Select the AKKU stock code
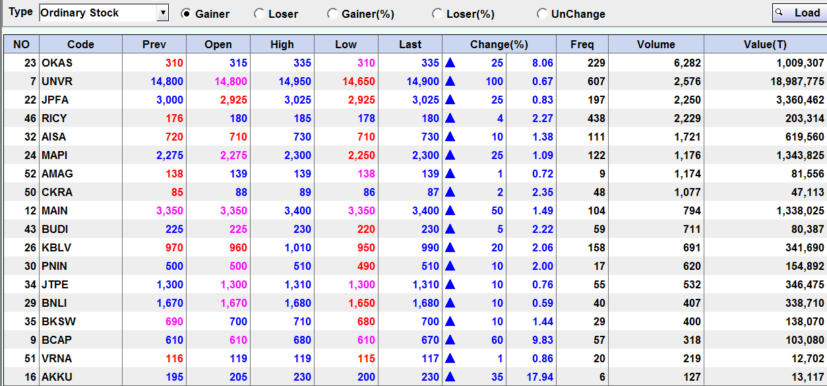 pyautogui.click(x=57, y=377)
